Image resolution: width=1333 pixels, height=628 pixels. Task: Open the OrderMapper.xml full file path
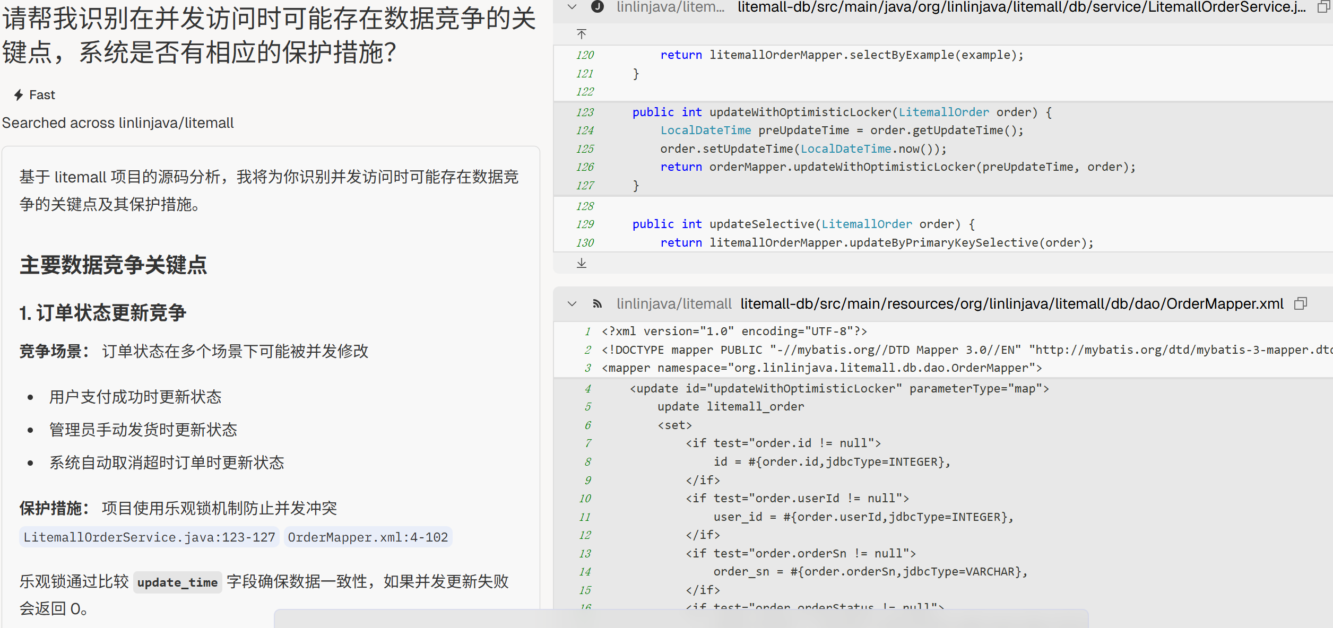(x=1011, y=304)
